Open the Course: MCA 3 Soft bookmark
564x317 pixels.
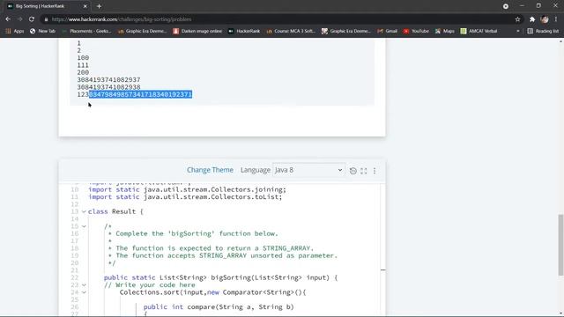tap(291, 32)
